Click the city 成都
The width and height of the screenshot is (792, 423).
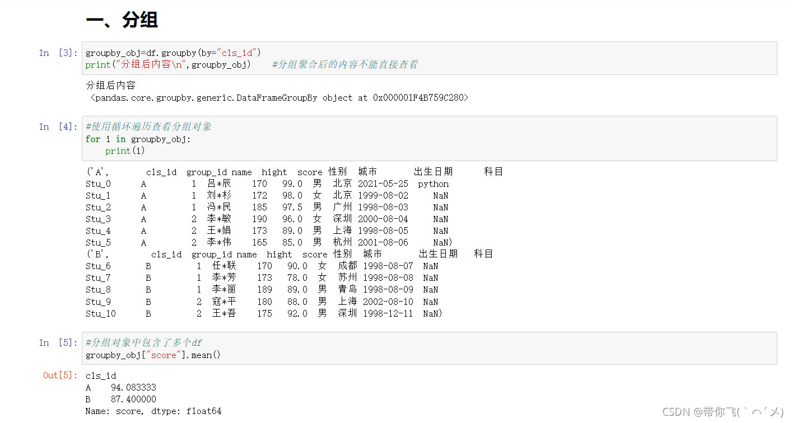pyautogui.click(x=347, y=266)
